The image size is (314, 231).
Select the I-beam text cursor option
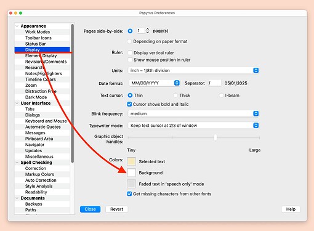(221, 95)
